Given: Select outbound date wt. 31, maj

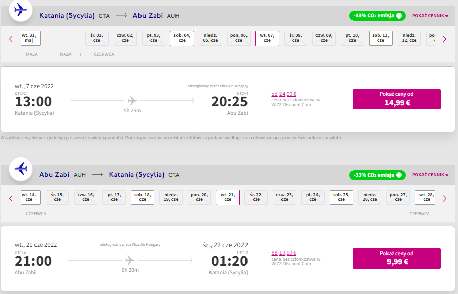Looking at the screenshot, I should coord(30,38).
